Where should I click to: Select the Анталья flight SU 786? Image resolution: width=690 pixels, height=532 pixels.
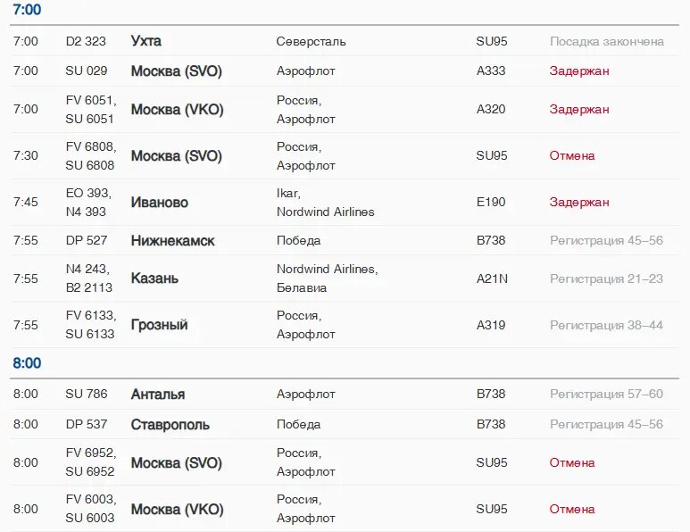point(345,394)
